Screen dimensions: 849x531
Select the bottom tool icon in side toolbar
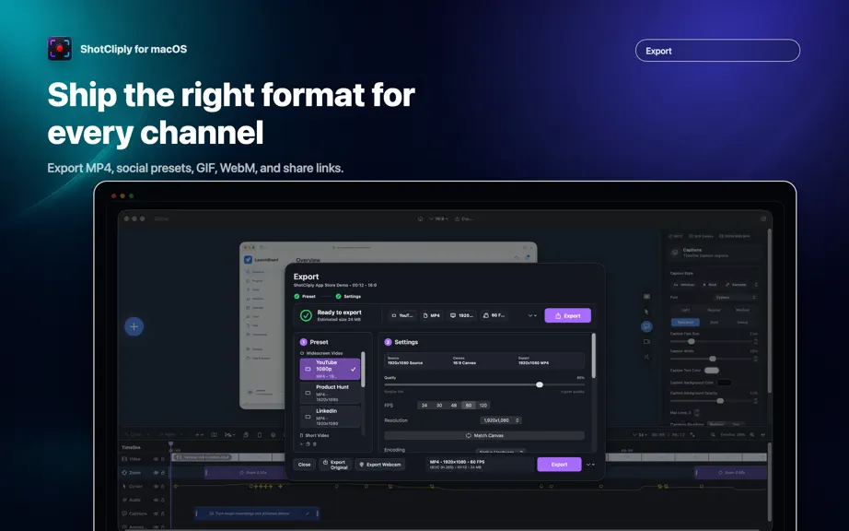click(646, 357)
